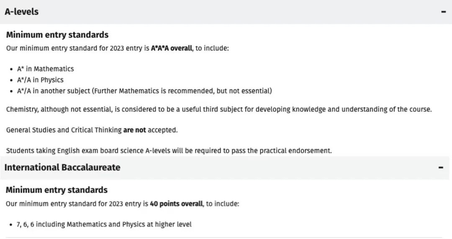Select the Minimum entry standards heading under A-levels
This screenshot has height=239, width=452.
pyautogui.click(x=57, y=35)
